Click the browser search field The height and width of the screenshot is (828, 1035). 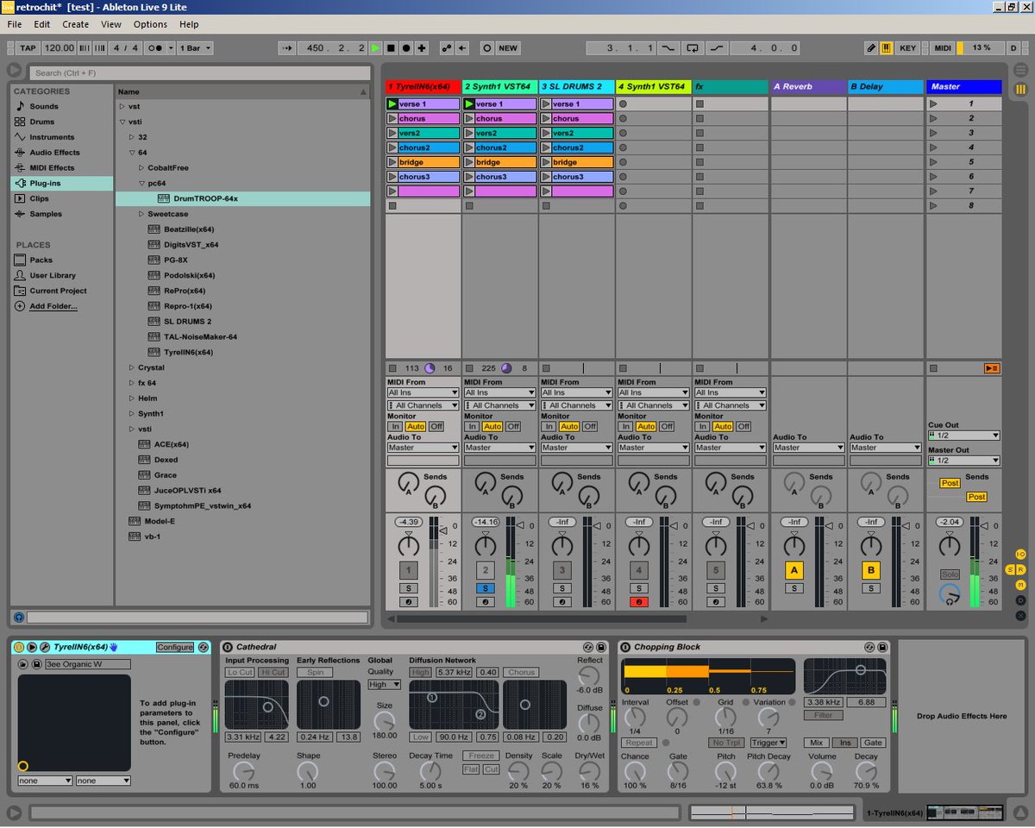(198, 72)
